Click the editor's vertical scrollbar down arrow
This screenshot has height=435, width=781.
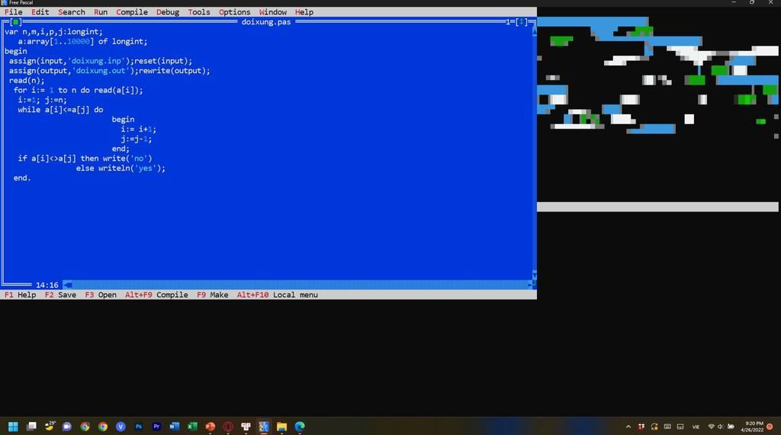tap(534, 274)
